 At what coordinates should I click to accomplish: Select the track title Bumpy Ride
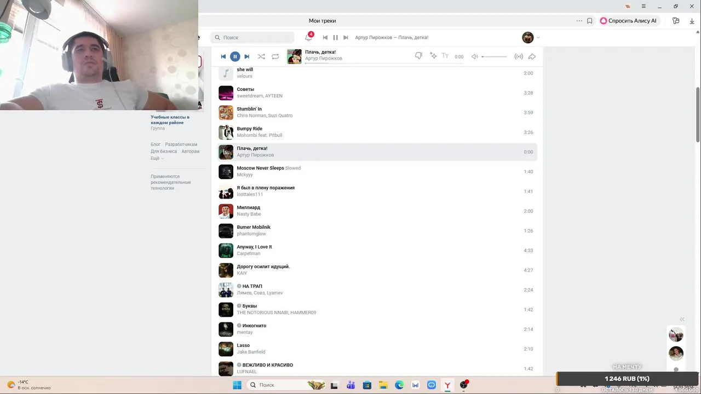coord(249,129)
